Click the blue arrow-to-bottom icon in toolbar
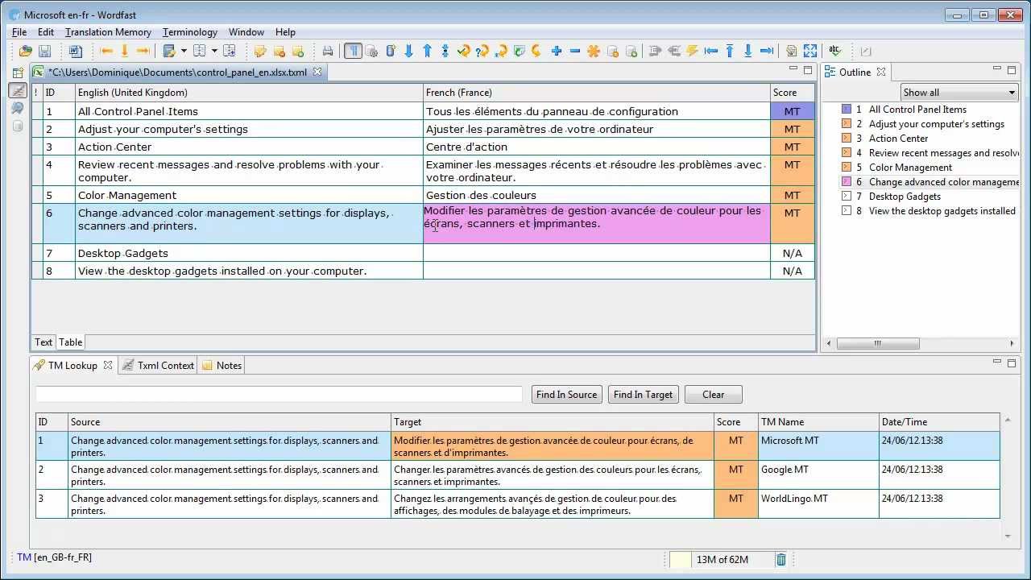This screenshot has height=580, width=1031. coord(748,51)
